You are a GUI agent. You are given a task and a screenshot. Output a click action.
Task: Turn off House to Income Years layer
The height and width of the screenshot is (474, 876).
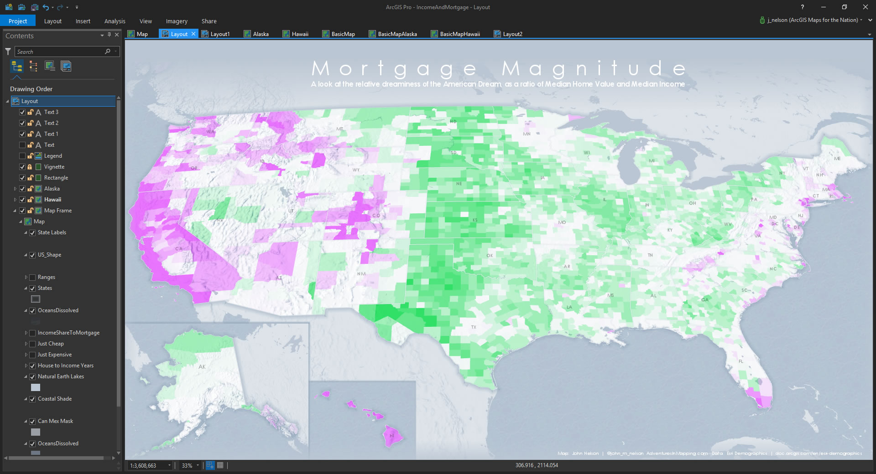pos(32,366)
